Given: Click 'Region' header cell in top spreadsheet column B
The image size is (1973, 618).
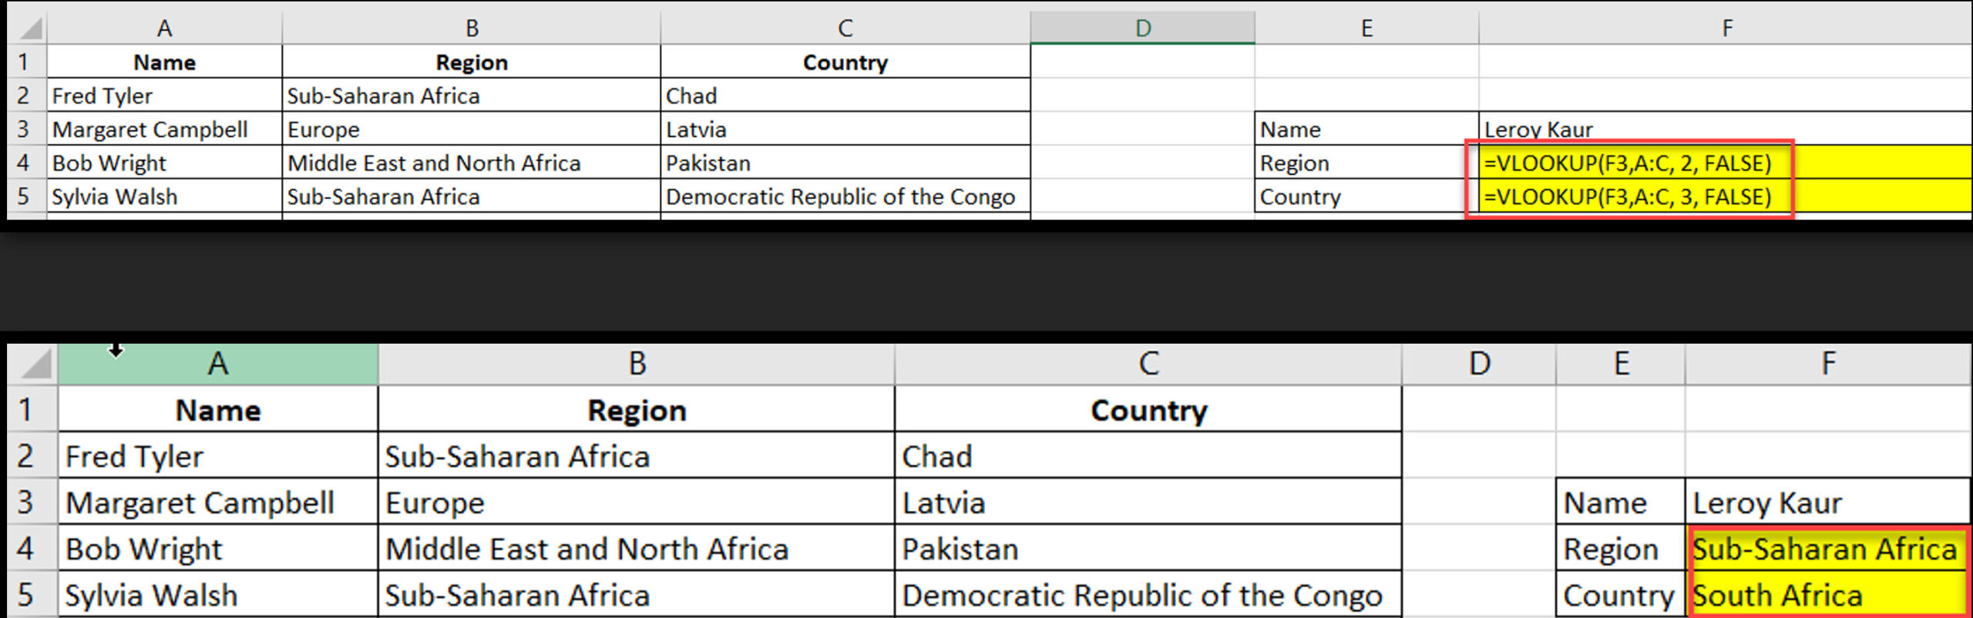Looking at the screenshot, I should click(x=471, y=62).
